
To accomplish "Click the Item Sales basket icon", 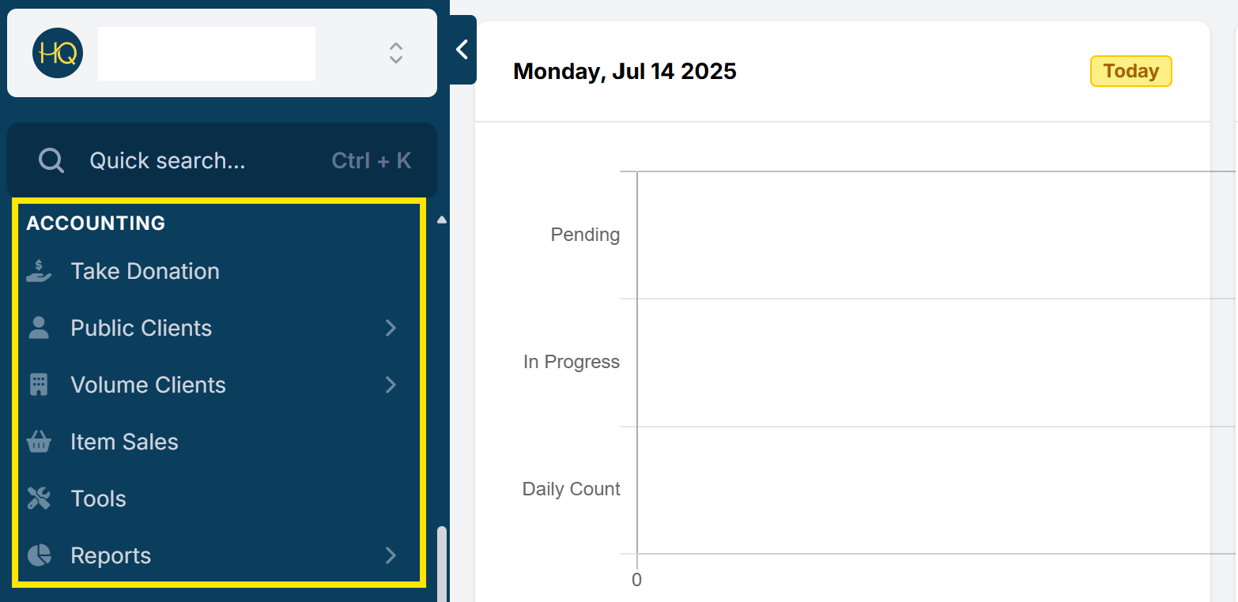I will coord(39,442).
